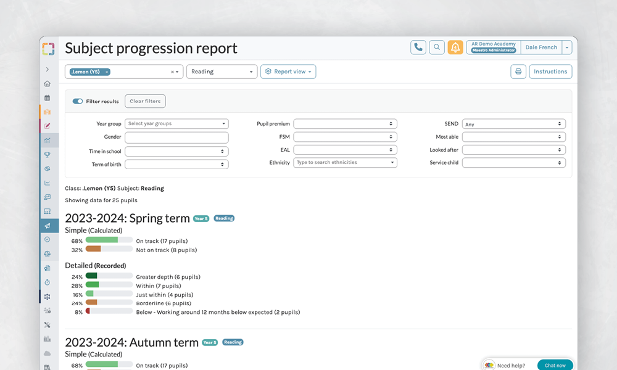Expand the SEND filter dropdown

[x=513, y=124]
